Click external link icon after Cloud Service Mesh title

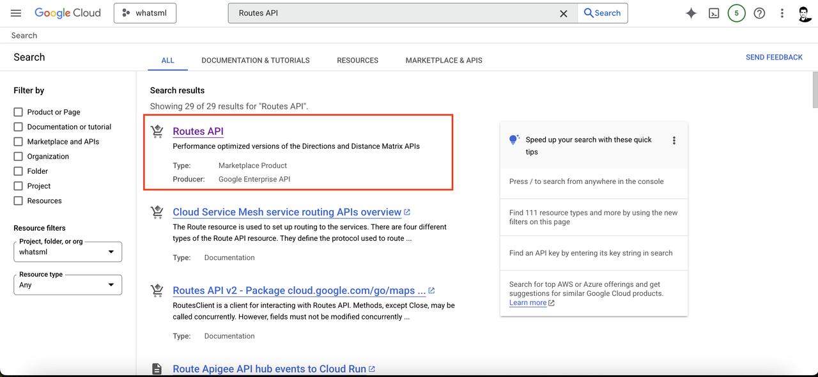coord(407,212)
